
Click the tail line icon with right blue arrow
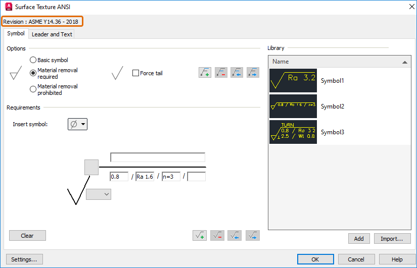point(253,72)
